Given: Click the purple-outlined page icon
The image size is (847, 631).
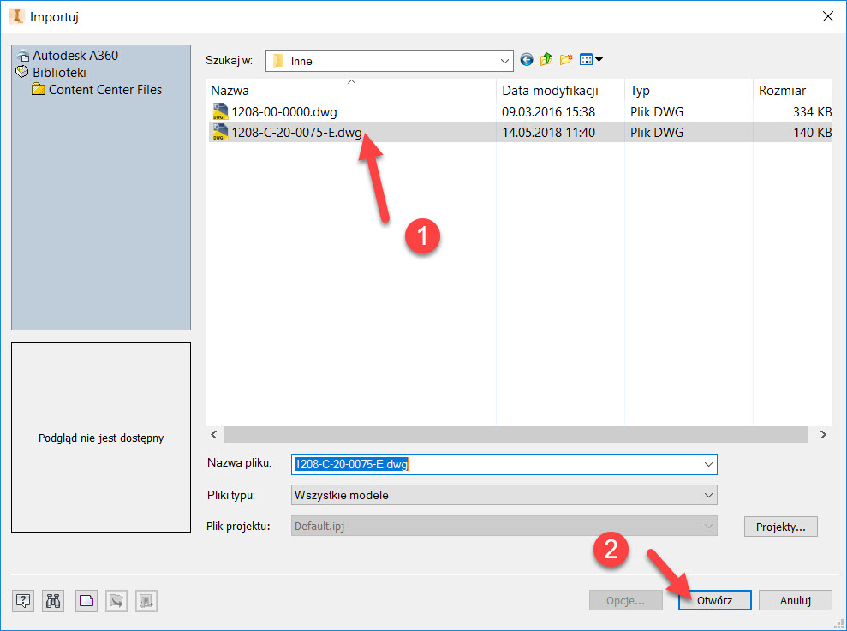Looking at the screenshot, I should [85, 601].
